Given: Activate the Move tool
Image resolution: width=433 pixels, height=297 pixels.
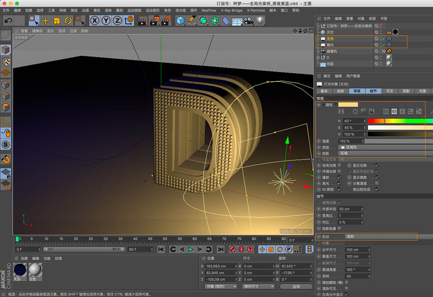Looking at the screenshot, I should tap(45, 20).
